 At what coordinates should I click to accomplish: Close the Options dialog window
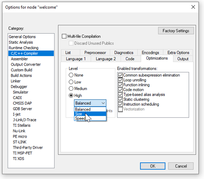point(193,7)
